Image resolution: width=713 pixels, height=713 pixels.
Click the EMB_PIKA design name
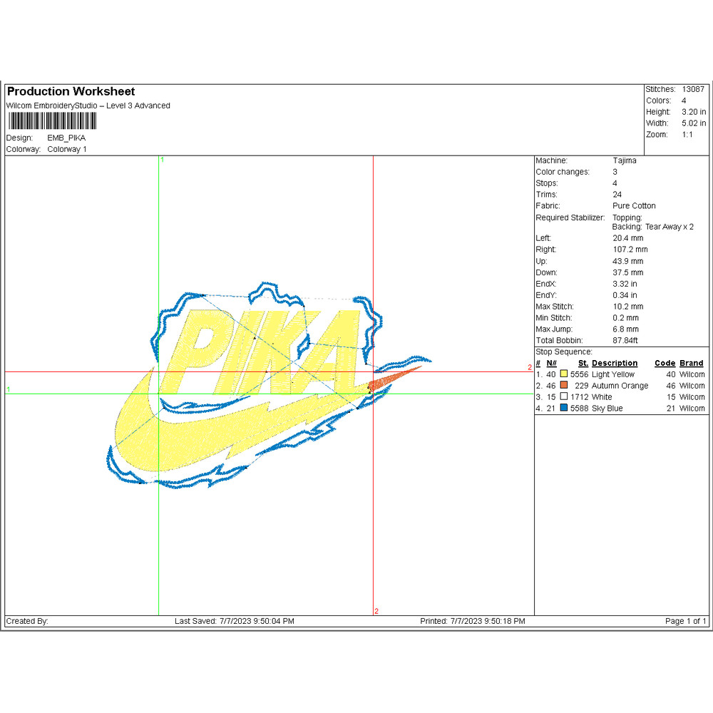pos(66,138)
